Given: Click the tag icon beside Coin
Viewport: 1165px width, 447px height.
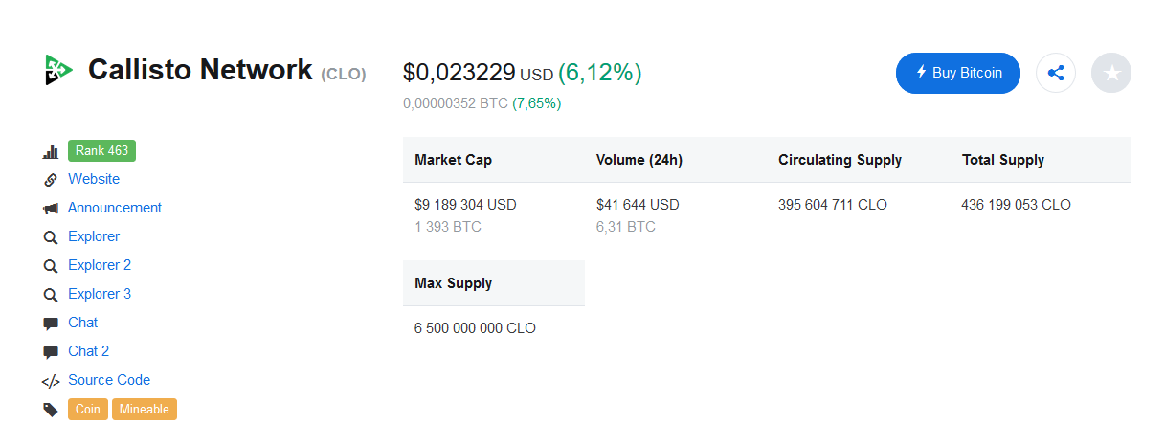Looking at the screenshot, I should click(51, 410).
